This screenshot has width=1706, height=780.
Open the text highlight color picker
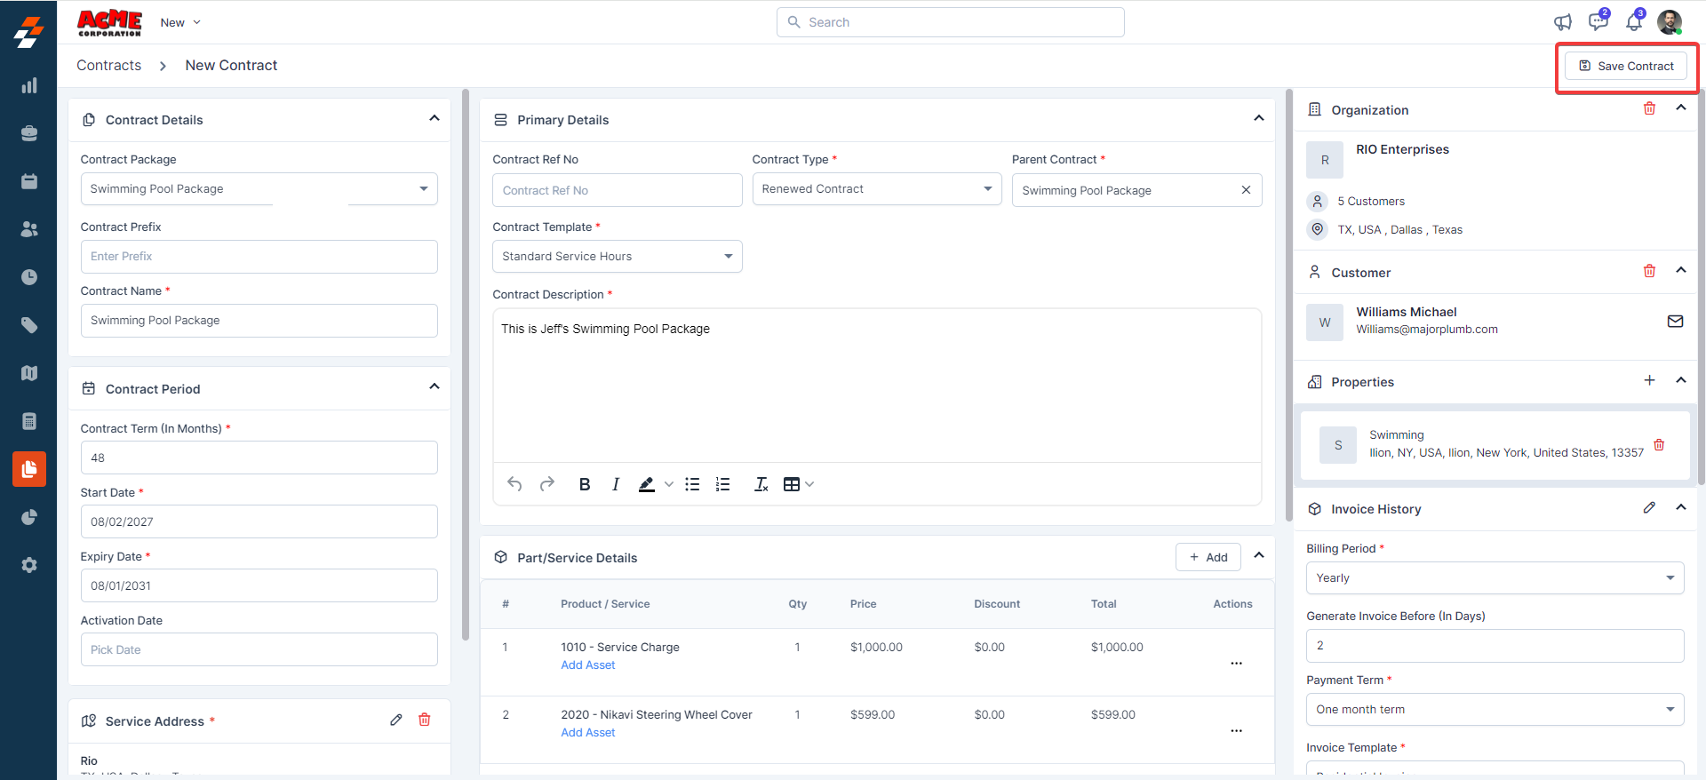[x=668, y=484]
